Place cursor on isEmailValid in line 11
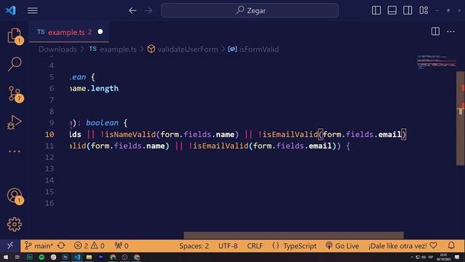This screenshot has height=262, width=465. tap(221, 146)
